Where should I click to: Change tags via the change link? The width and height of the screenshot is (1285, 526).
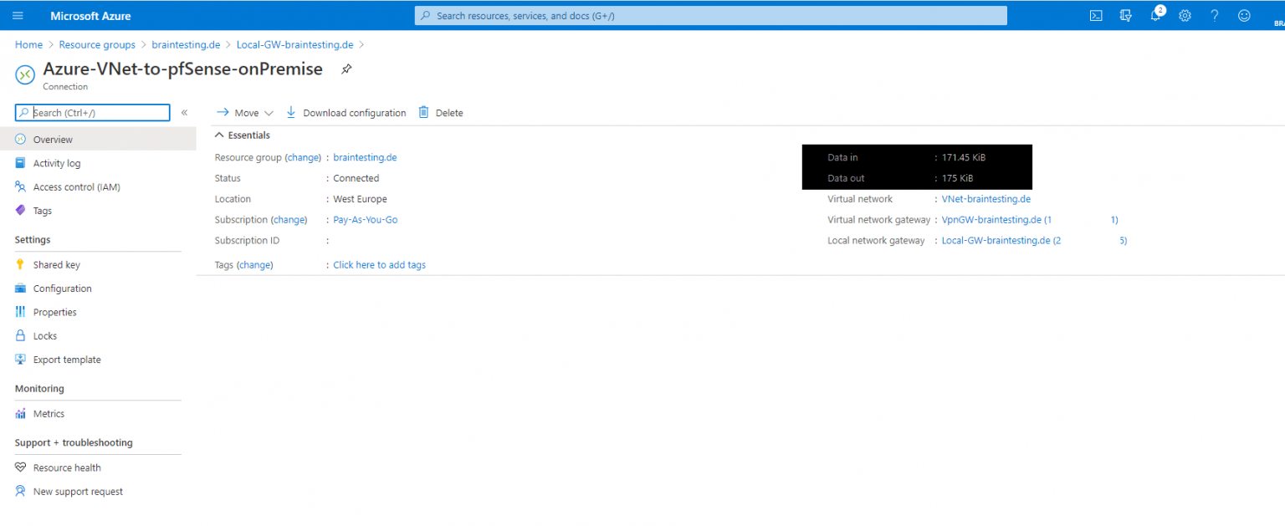point(255,265)
